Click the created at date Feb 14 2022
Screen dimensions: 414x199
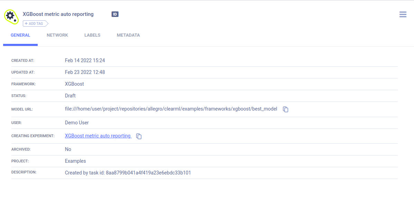[85, 60]
